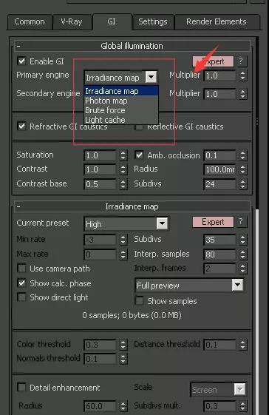Open help for Global illumination rollout
The image size is (269, 415).
point(241,61)
